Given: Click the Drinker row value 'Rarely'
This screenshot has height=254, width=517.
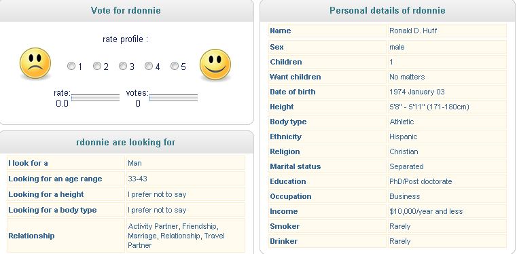Looking at the screenshot, I should click(400, 241).
